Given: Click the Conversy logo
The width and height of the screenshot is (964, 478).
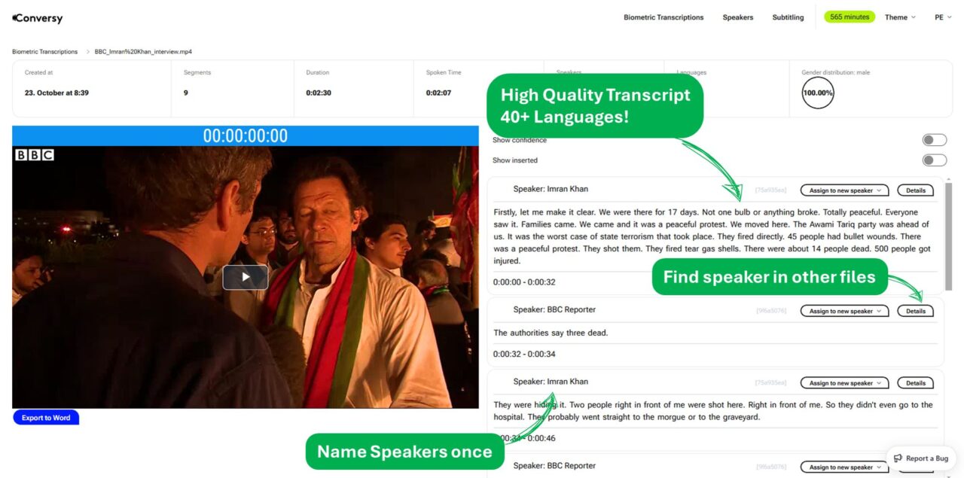Looking at the screenshot, I should [x=38, y=18].
